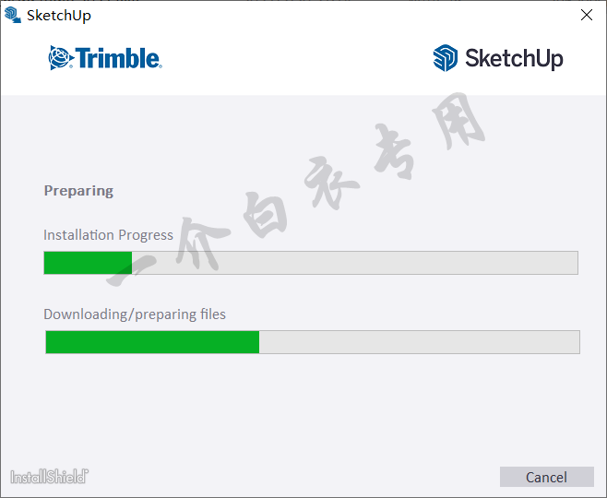Click the "SketchUp" window title text

pyautogui.click(x=59, y=16)
